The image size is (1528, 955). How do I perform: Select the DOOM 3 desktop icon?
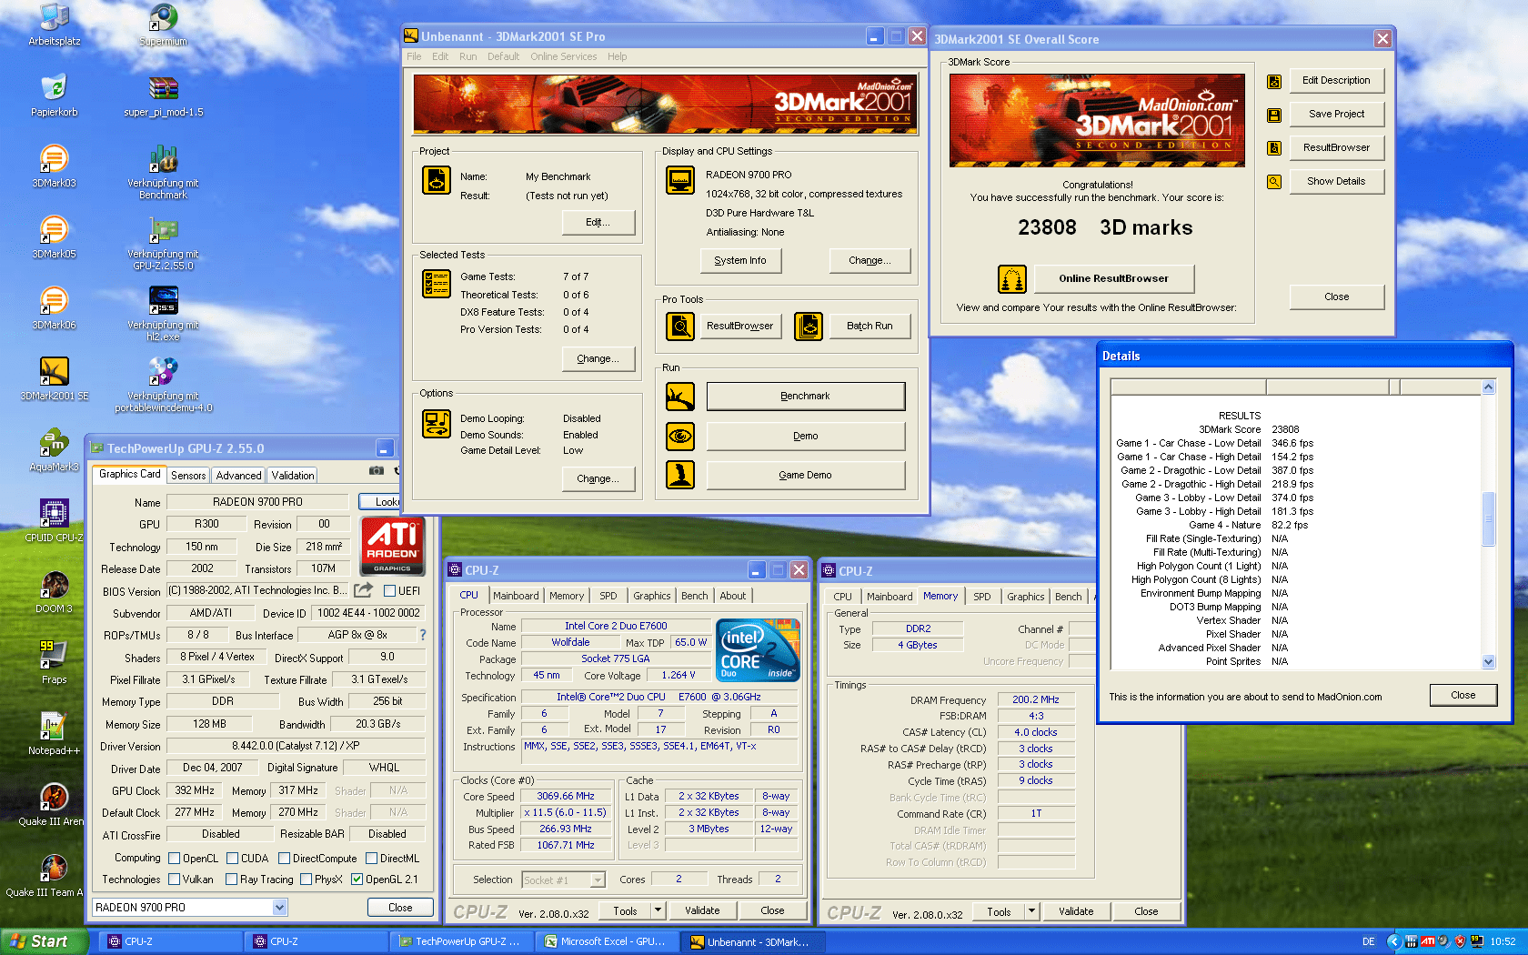tap(54, 592)
